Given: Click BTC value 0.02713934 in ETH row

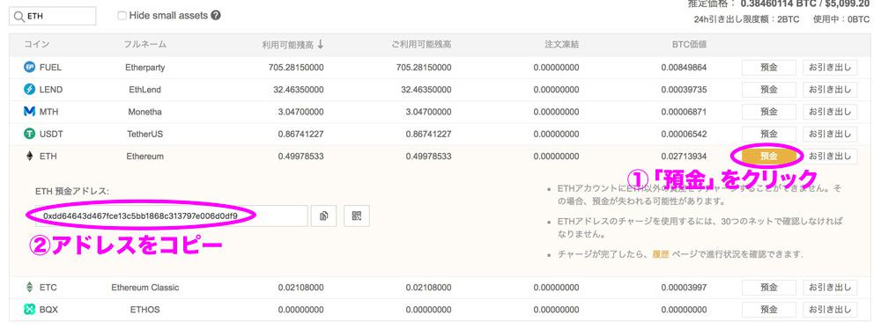Looking at the screenshot, I should pos(684,157).
